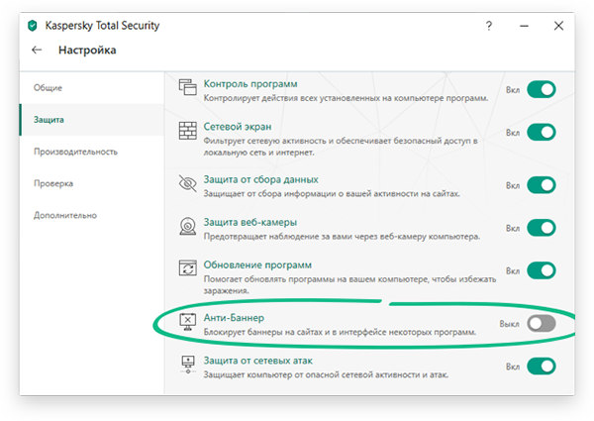Disable the Сетевой экран toggle
Viewport: 594px width, 421px height.
click(x=541, y=133)
